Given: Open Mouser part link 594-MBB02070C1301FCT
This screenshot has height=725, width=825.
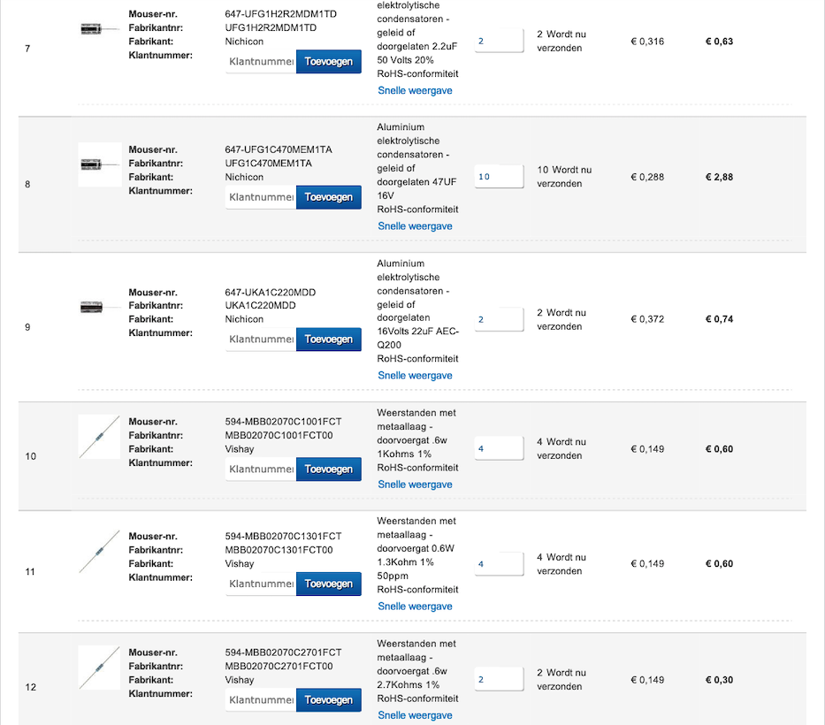Looking at the screenshot, I should click(283, 537).
